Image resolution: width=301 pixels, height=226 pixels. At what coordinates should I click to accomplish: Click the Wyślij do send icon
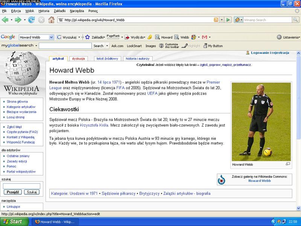(127, 37)
